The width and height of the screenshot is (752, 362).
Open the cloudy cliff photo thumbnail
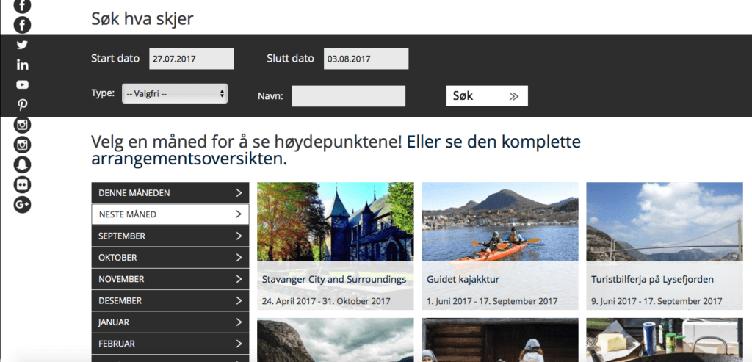pos(335,340)
